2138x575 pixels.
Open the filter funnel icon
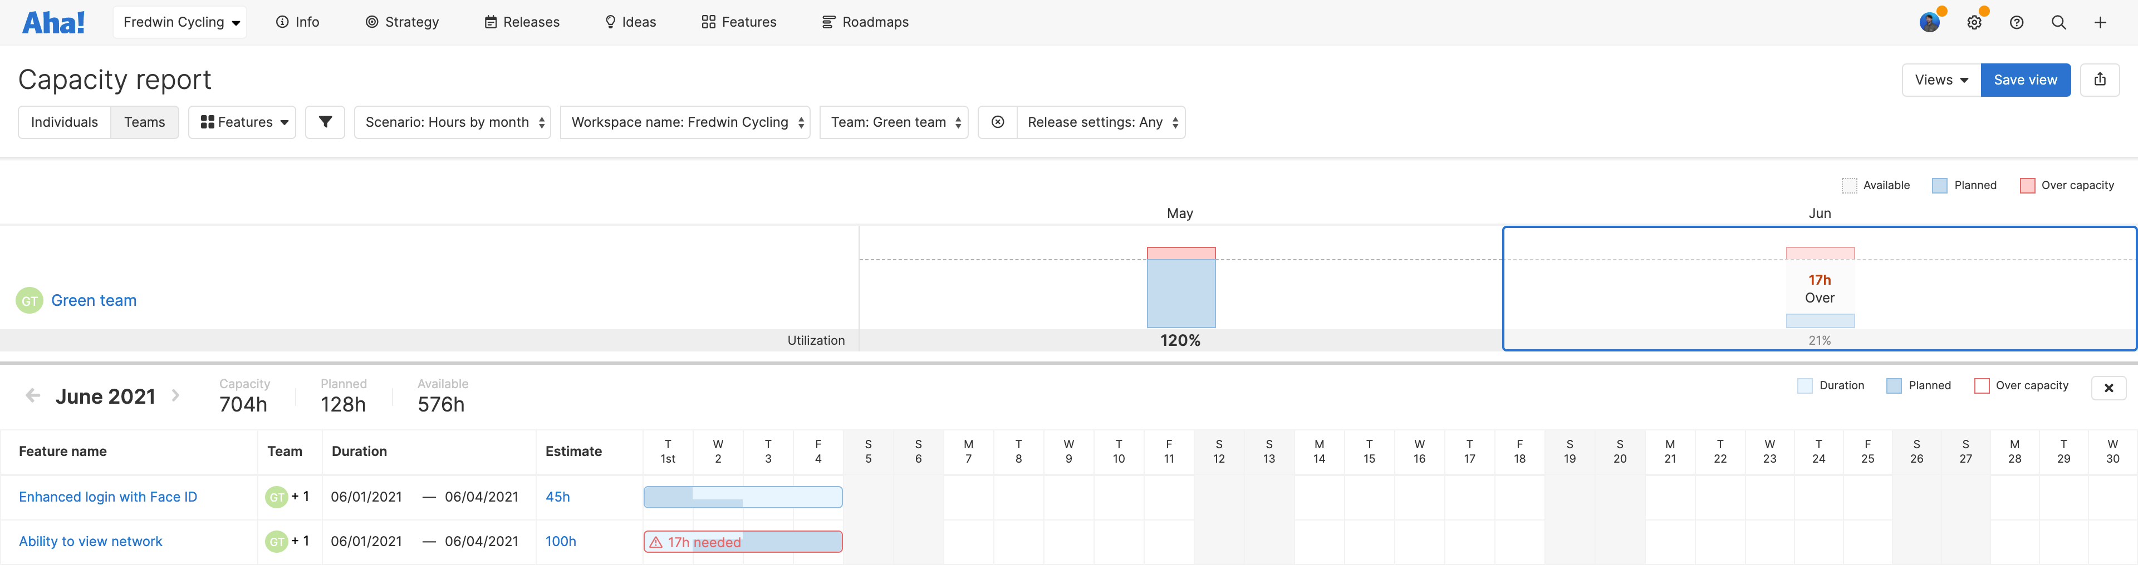coord(325,122)
